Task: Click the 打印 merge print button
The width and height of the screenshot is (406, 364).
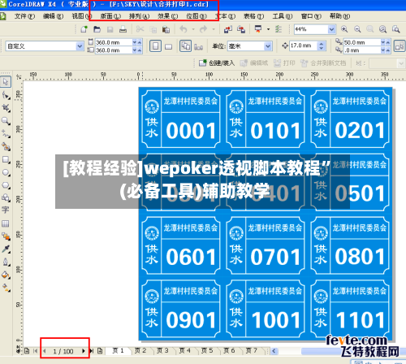Action: [x=284, y=63]
